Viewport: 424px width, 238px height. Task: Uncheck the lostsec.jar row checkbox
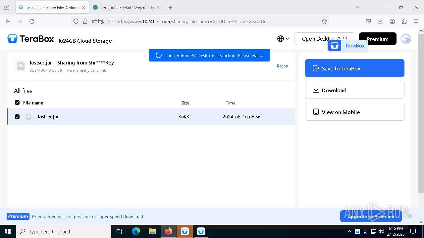tap(17, 116)
